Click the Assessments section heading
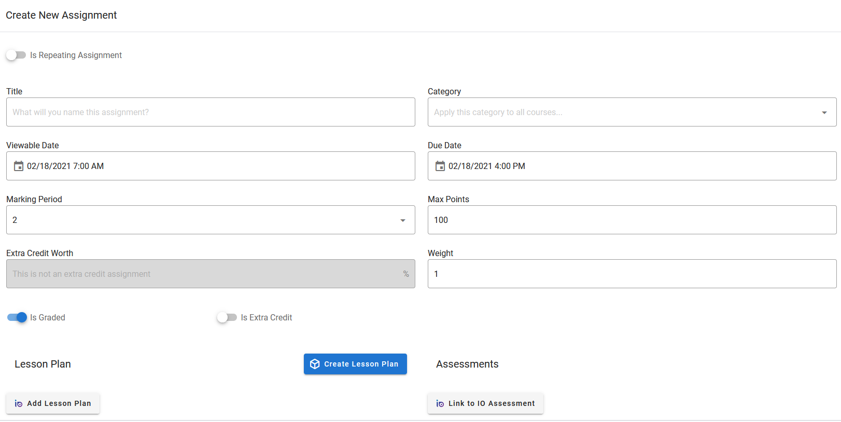 (x=467, y=364)
